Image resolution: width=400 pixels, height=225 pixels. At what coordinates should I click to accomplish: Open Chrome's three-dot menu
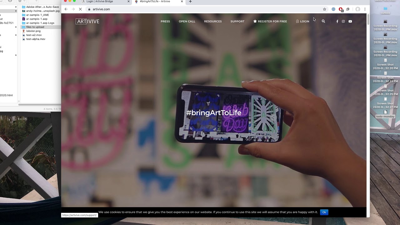coord(365,9)
